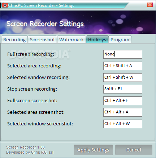
Task: Focus the Fullscreen recording hotkey field
Action: tap(123, 54)
